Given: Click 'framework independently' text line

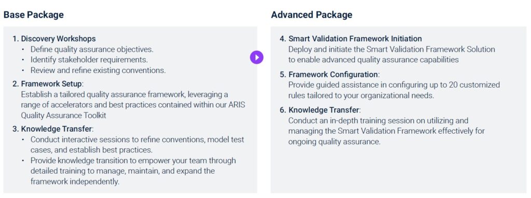Looking at the screenshot, I should point(75,181).
